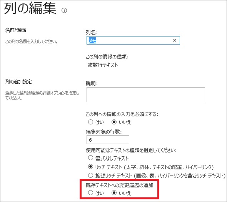Click the 既存テキストへの変更履歴の追加 label
The height and width of the screenshot is (202, 227).
pos(119,185)
